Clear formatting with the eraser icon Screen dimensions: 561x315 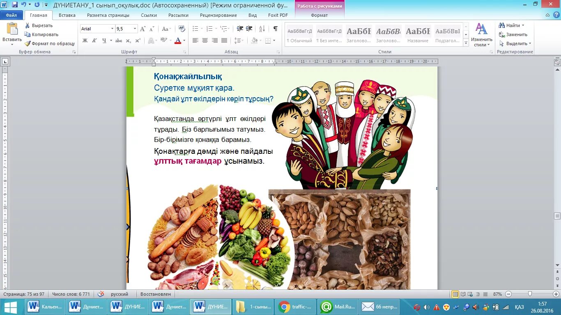coord(181,29)
